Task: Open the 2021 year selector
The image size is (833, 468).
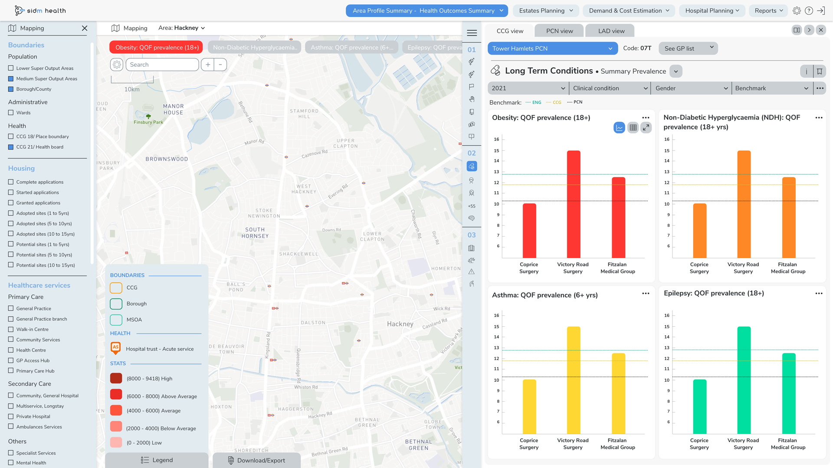Action: 528,88
